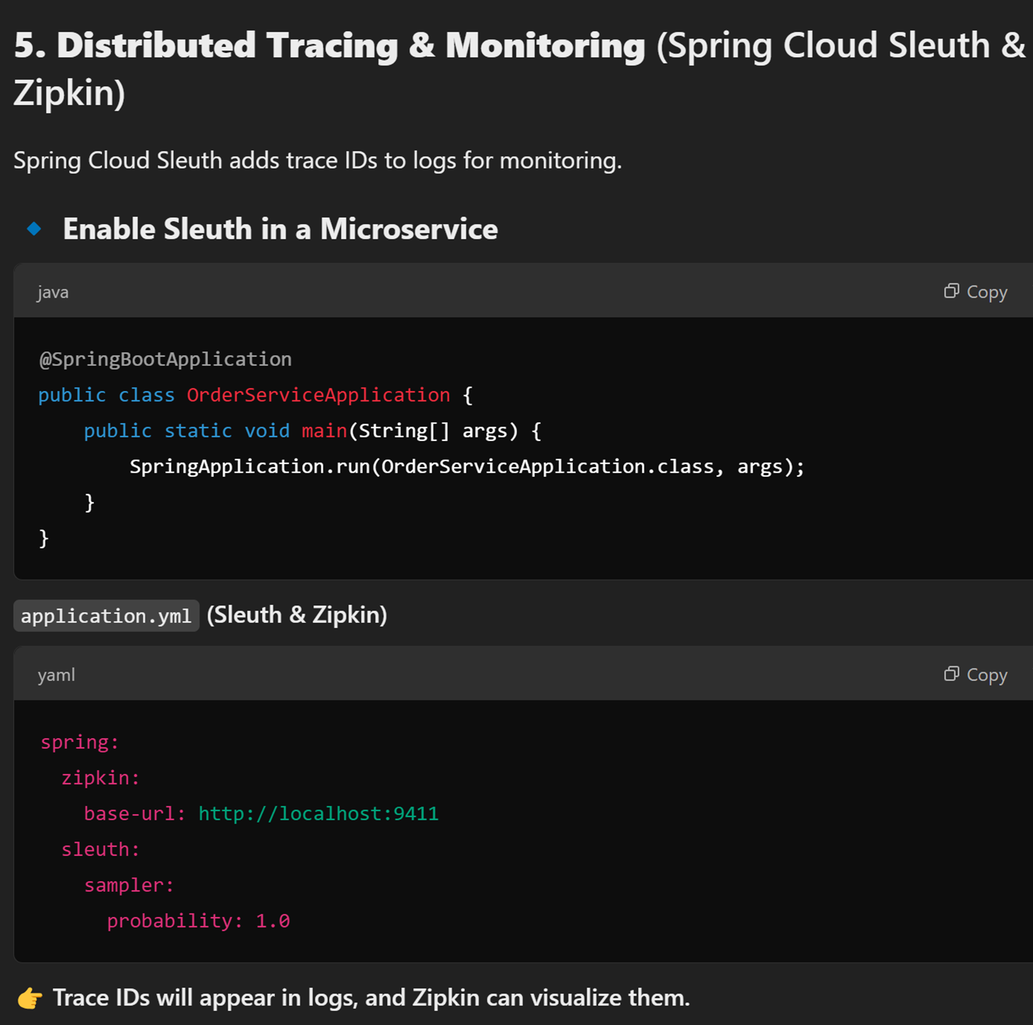Click the 'yaml' language label
Image resolution: width=1033 pixels, height=1025 pixels.
pos(56,675)
